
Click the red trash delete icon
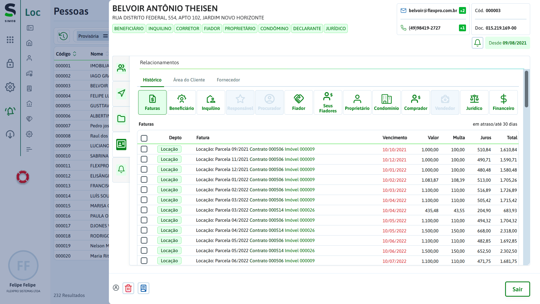[128, 288]
